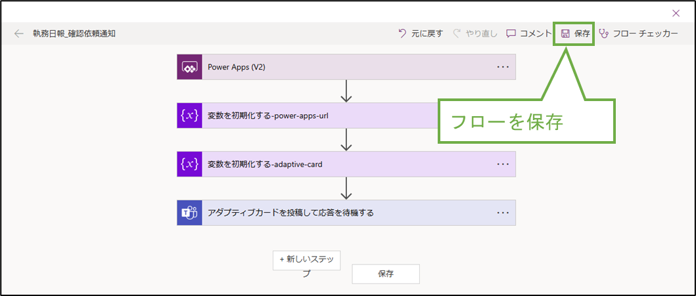The width and height of the screenshot is (696, 296).
Task: Open the more menu on the adaptive-card step
Action: (x=503, y=164)
